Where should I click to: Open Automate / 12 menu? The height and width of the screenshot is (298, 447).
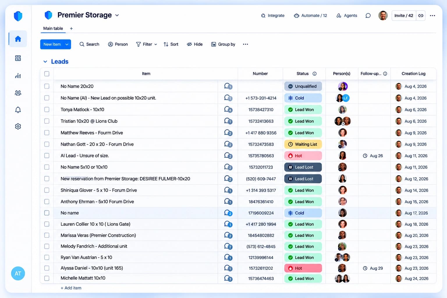point(310,15)
